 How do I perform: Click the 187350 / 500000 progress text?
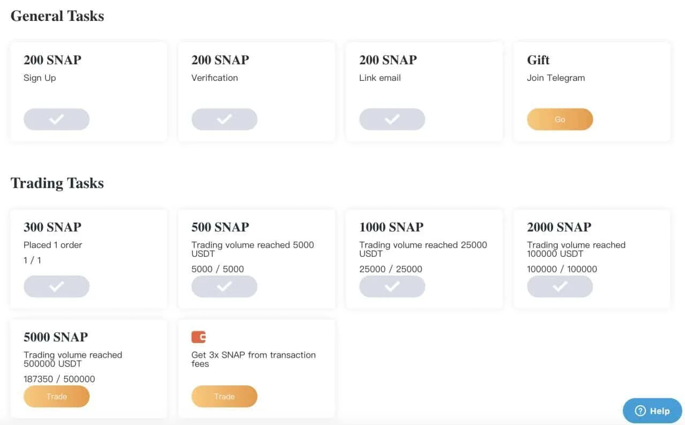(x=59, y=379)
